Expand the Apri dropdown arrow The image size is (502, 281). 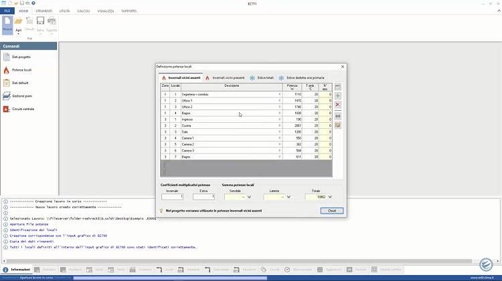pos(18,33)
